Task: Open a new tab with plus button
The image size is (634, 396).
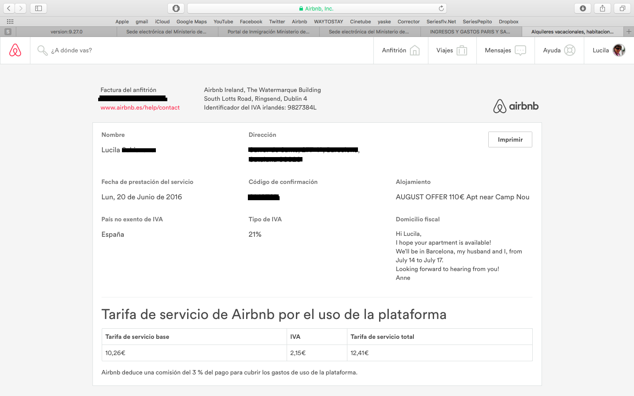Action: (x=629, y=32)
